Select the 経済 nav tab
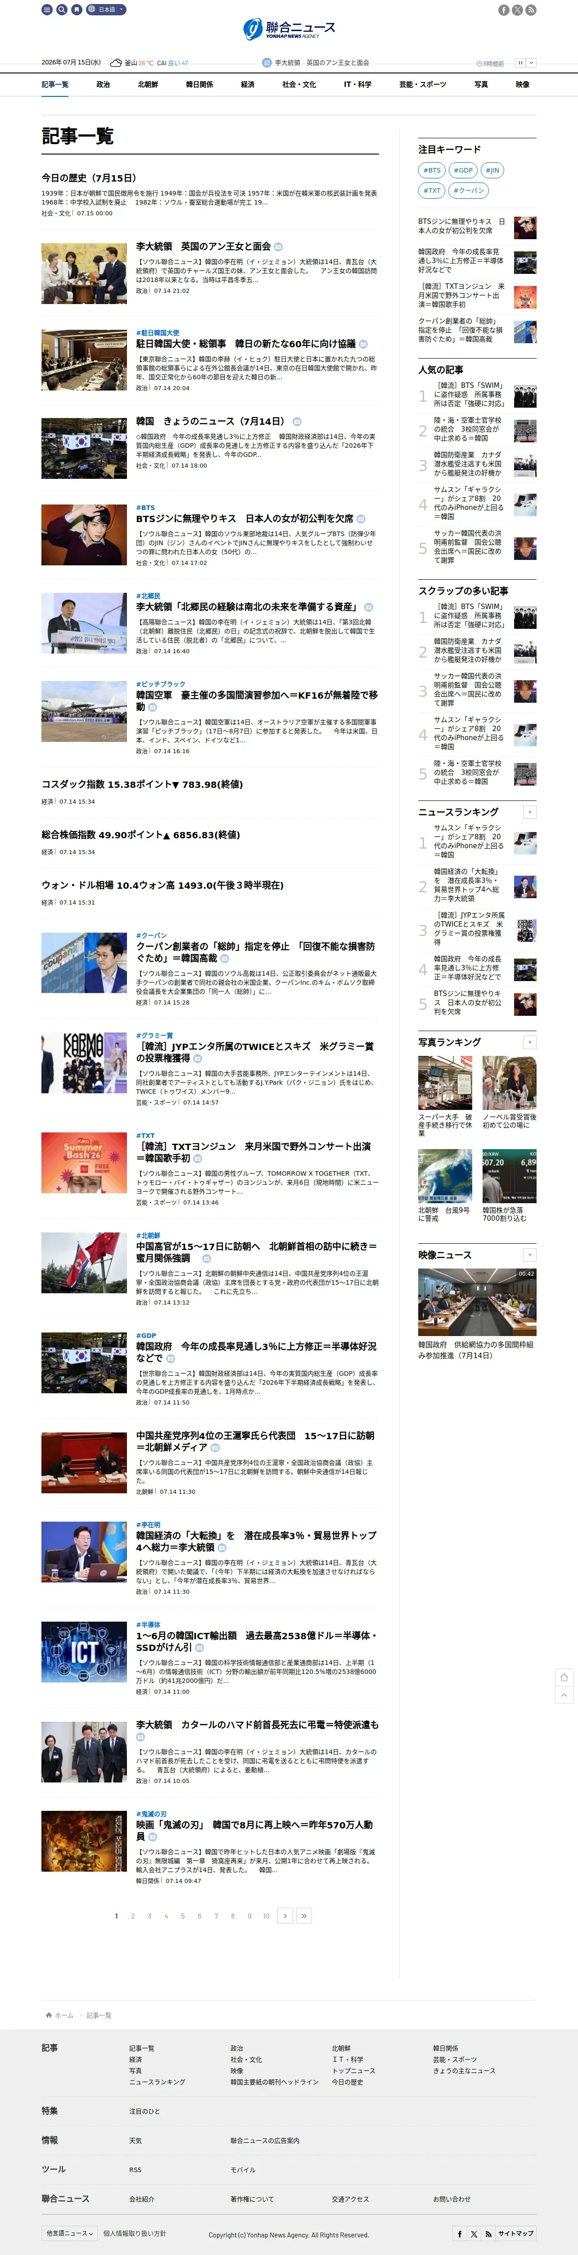Screen dimensions: 578x2255 pyautogui.click(x=248, y=85)
